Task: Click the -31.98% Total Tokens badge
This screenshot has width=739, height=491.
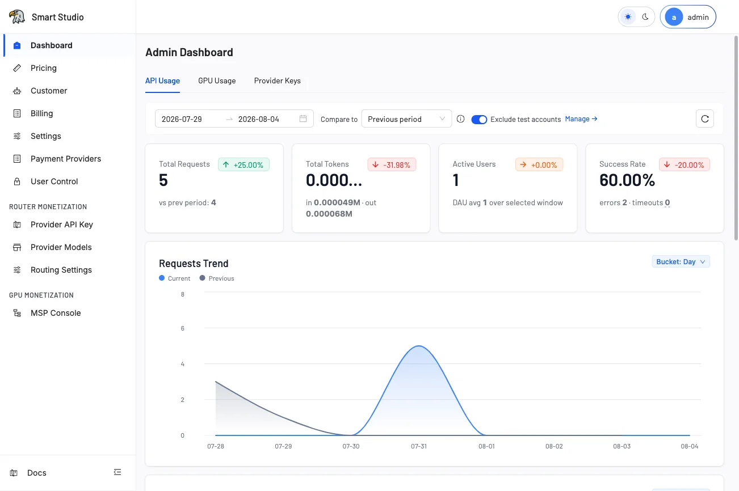Action: point(392,165)
